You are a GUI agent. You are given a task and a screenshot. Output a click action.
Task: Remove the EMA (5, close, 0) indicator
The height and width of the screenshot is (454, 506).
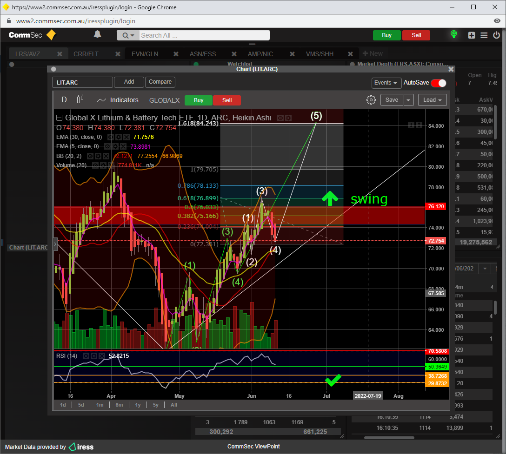[x=123, y=146]
